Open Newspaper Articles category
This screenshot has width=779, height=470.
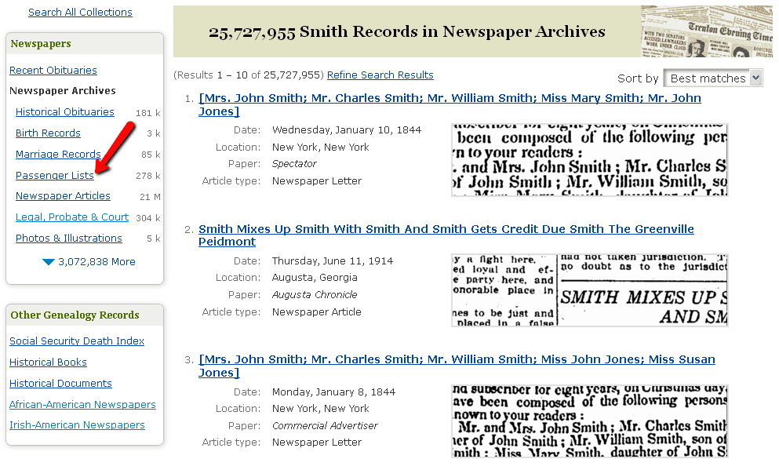63,195
